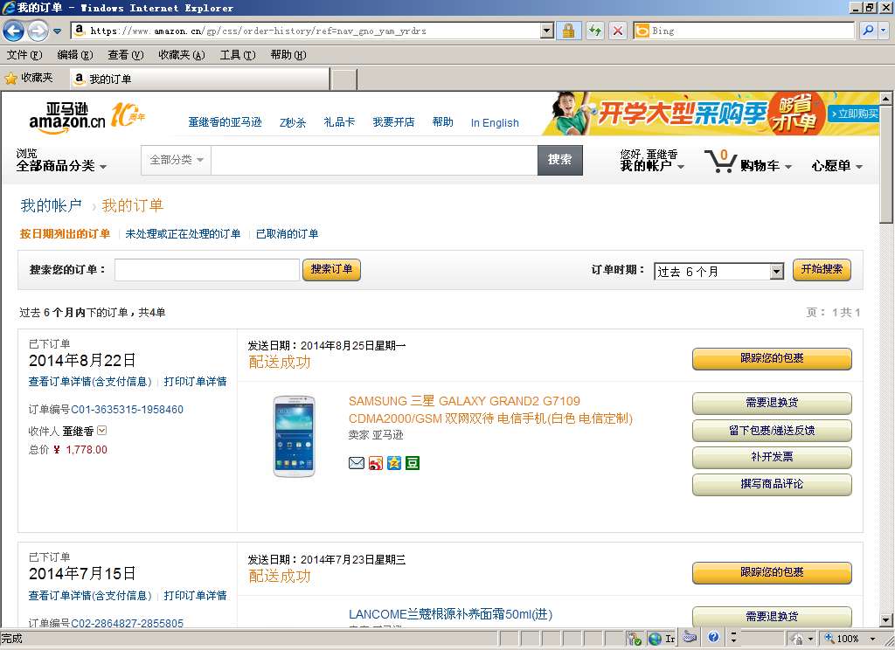The height and width of the screenshot is (650, 895).
Task: Open the LANCOME兰蔻根源补养面霜 product link
Action: [x=450, y=614]
